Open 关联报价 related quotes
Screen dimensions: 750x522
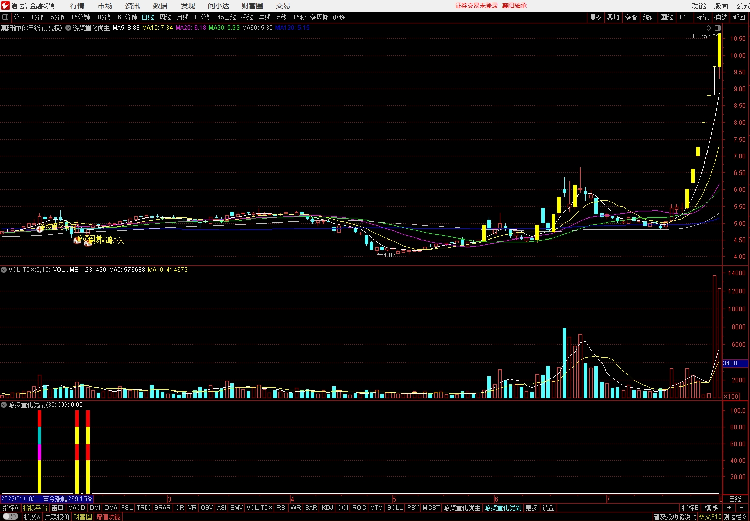(x=57, y=517)
